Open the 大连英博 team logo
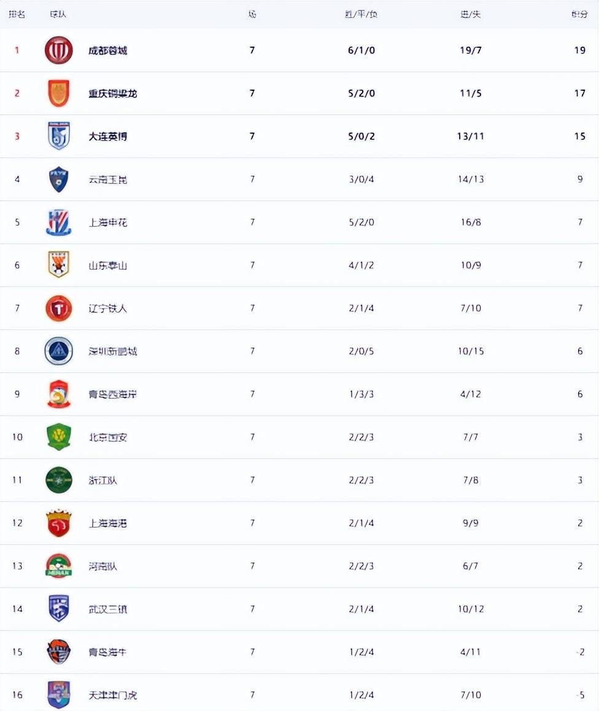Screen dimensions: 599x711 (59, 136)
